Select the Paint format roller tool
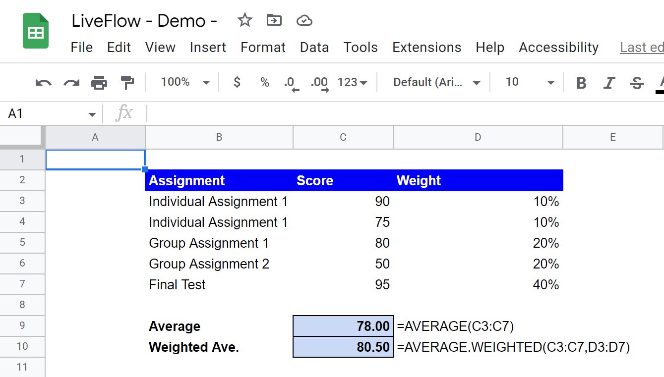The height and width of the screenshot is (377, 664). point(127,82)
